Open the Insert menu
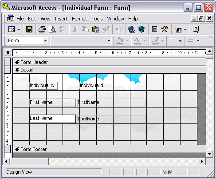The width and height of the screenshot is (216, 179). (x=61, y=19)
